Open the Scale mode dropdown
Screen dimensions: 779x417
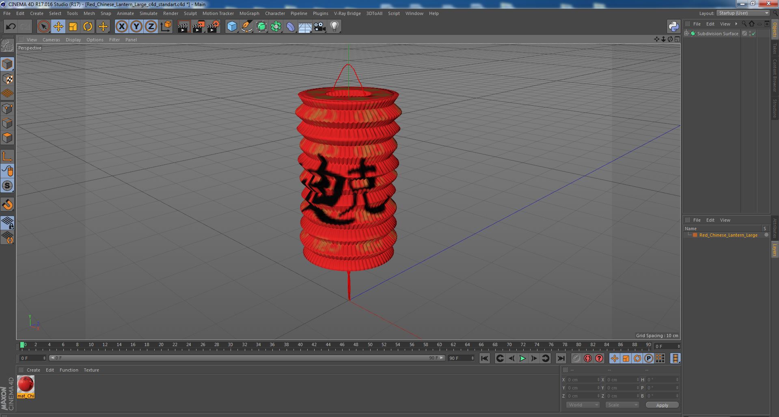coord(622,405)
